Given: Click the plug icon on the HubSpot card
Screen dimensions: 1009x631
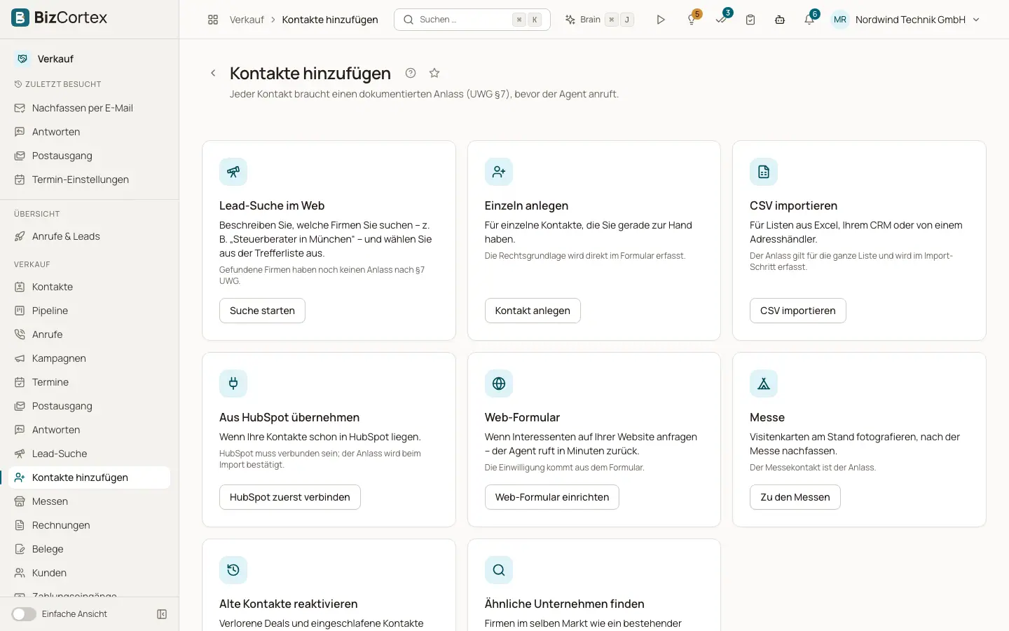Looking at the screenshot, I should tap(233, 384).
